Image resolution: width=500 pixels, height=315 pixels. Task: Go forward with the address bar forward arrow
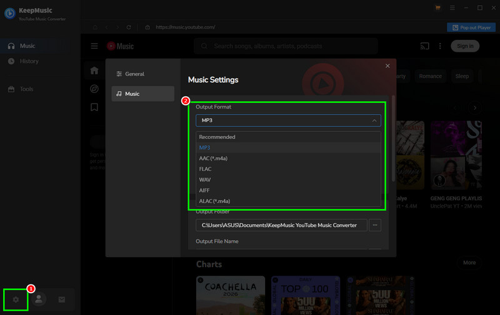tap(117, 27)
